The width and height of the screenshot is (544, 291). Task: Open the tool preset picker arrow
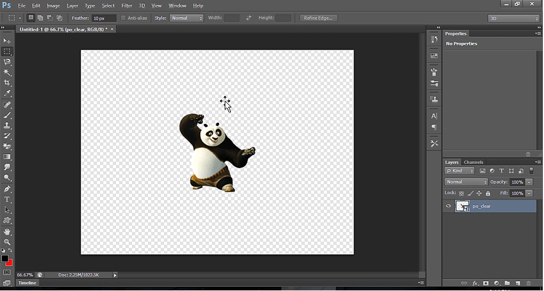(x=20, y=18)
